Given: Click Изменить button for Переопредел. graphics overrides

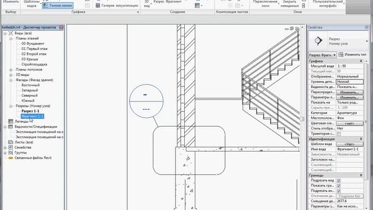Looking at the screenshot, I should tap(350, 92).
